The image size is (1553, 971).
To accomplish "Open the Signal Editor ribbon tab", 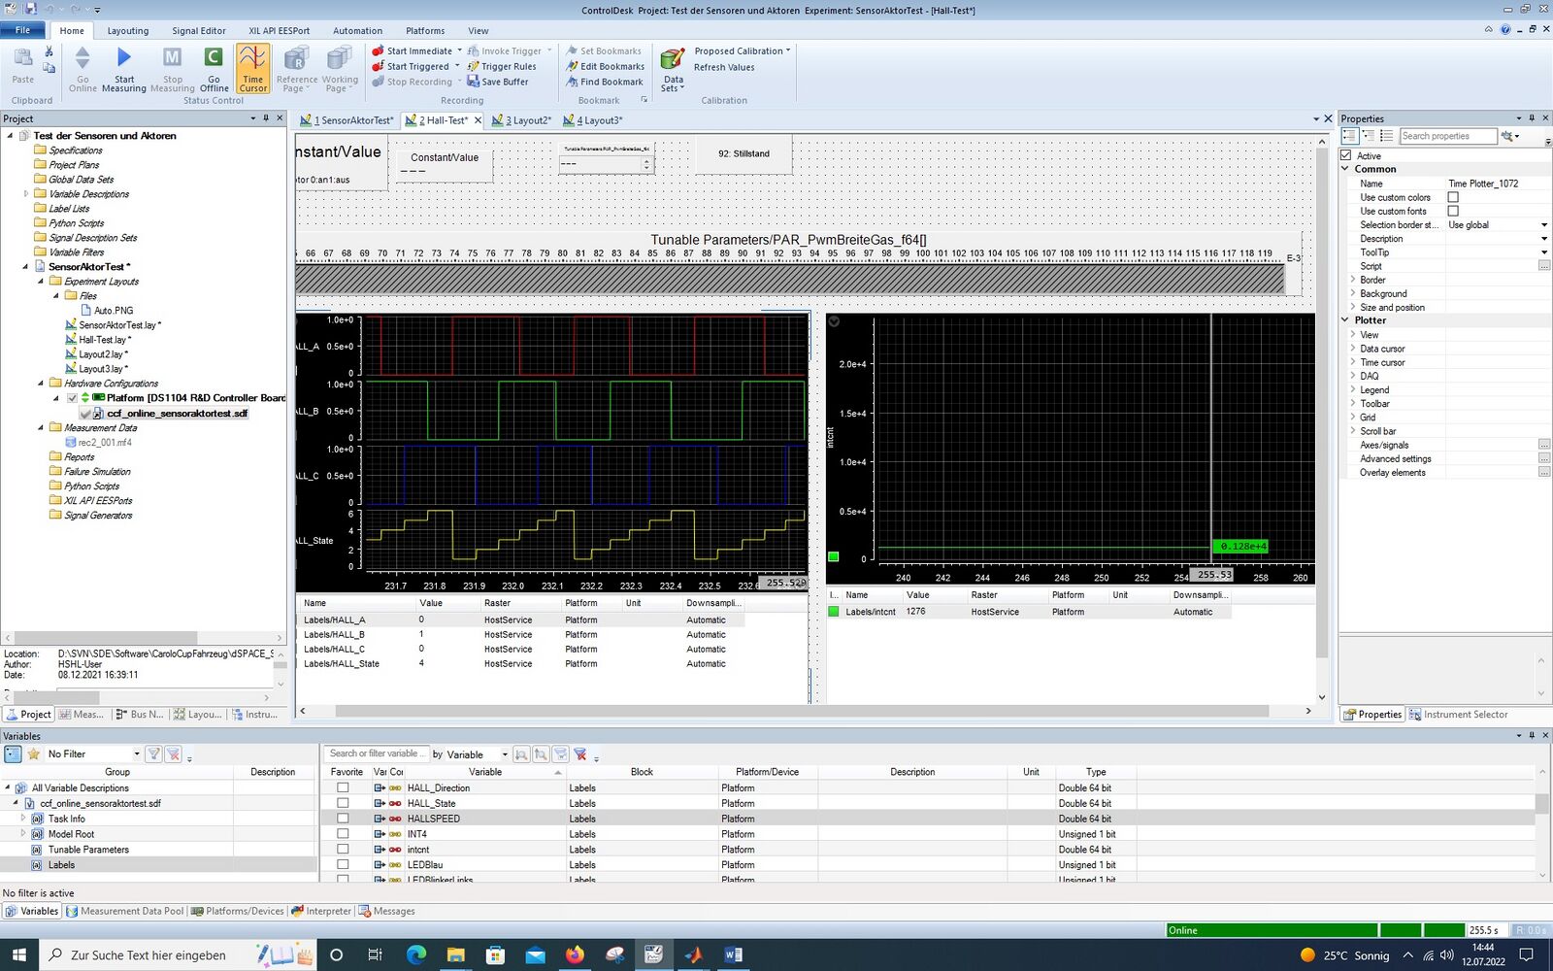I will [x=199, y=31].
